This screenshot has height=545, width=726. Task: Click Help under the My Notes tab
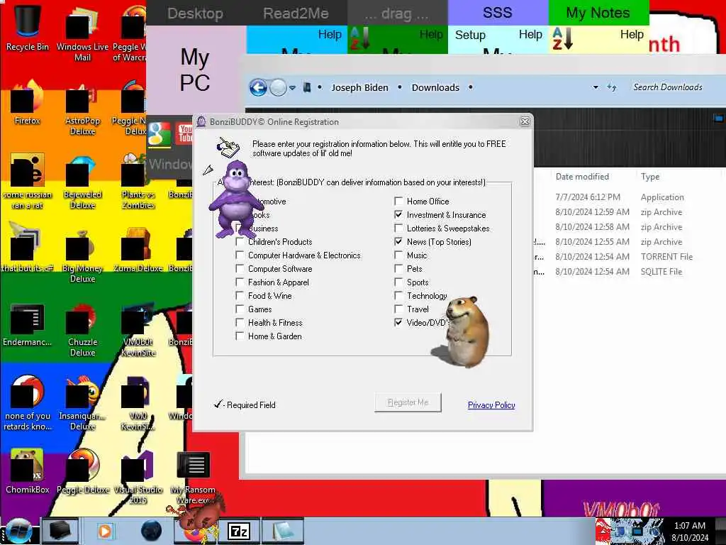coord(632,34)
